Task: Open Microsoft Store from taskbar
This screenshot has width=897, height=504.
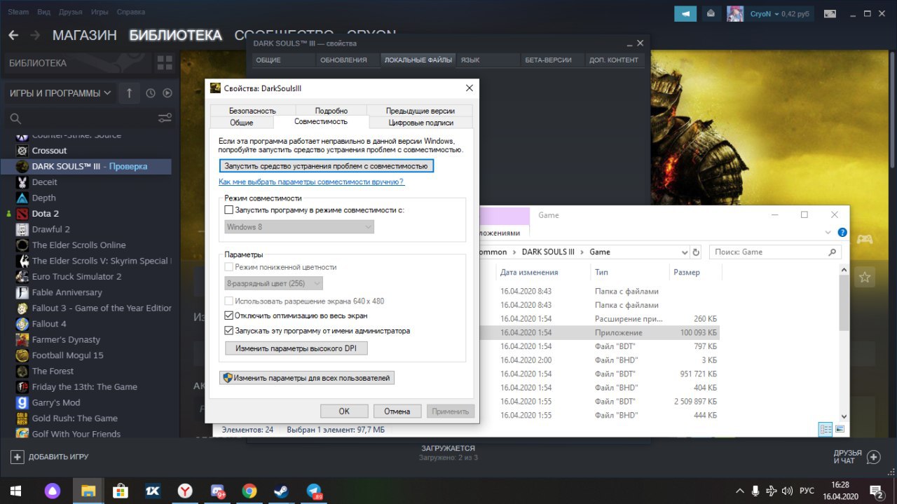Action: (121, 491)
